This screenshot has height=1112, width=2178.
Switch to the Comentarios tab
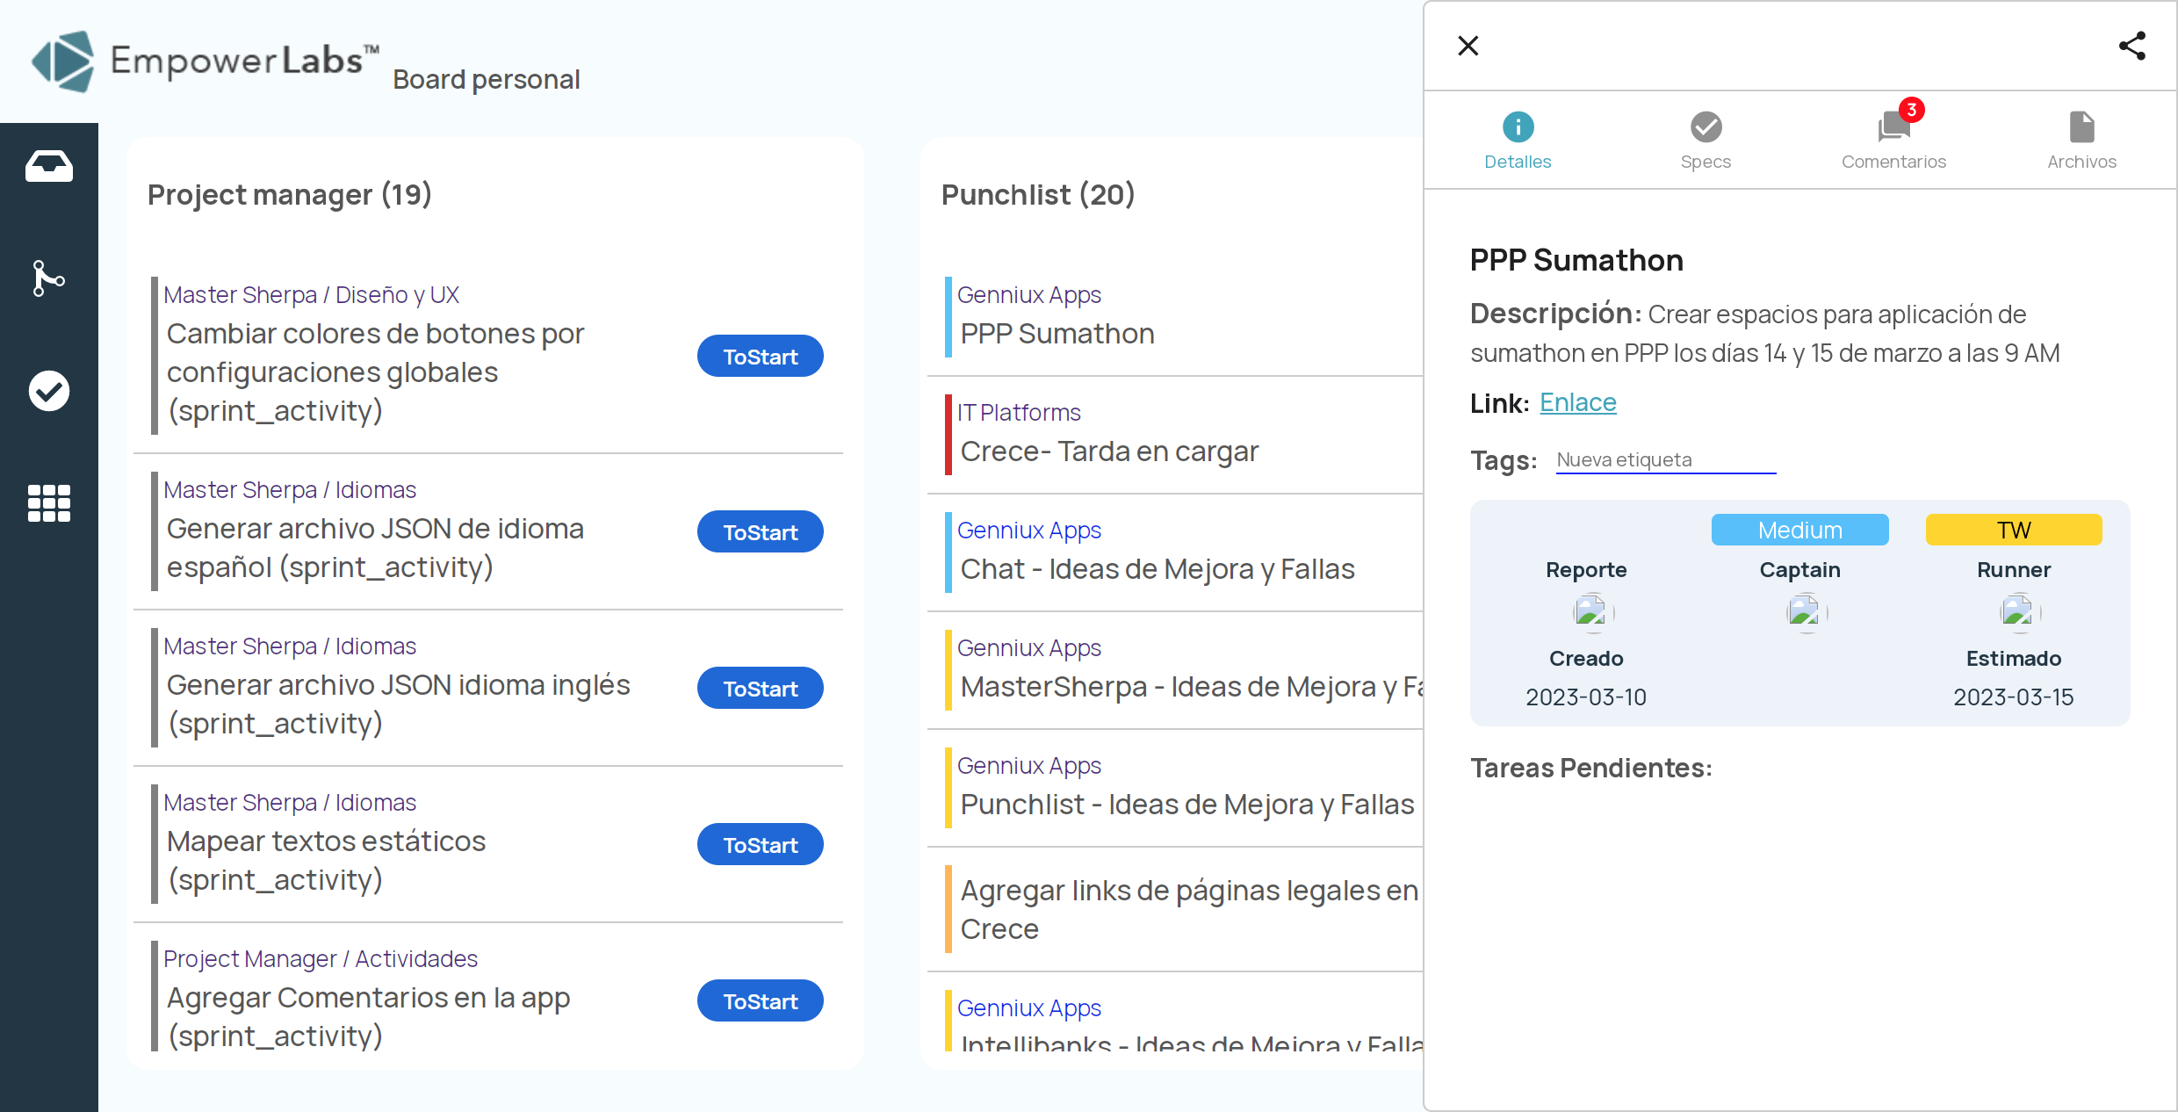[1893, 141]
